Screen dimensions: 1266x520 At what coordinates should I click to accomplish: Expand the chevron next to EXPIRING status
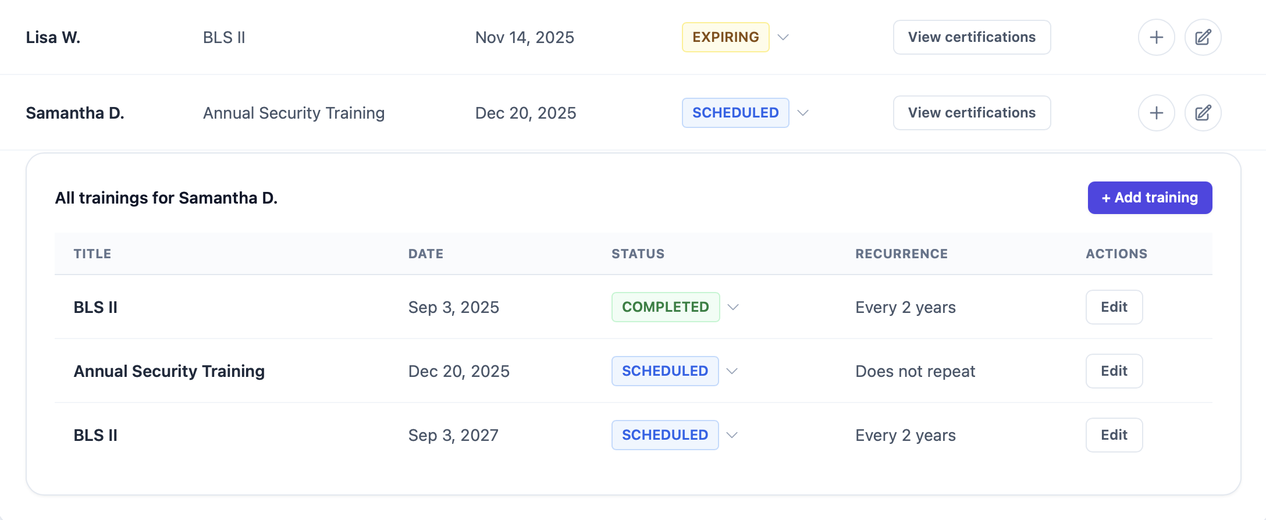783,37
